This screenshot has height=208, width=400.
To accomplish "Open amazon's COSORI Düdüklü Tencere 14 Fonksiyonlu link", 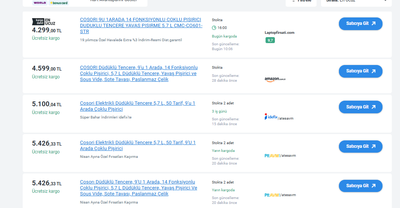I will (x=139, y=73).
